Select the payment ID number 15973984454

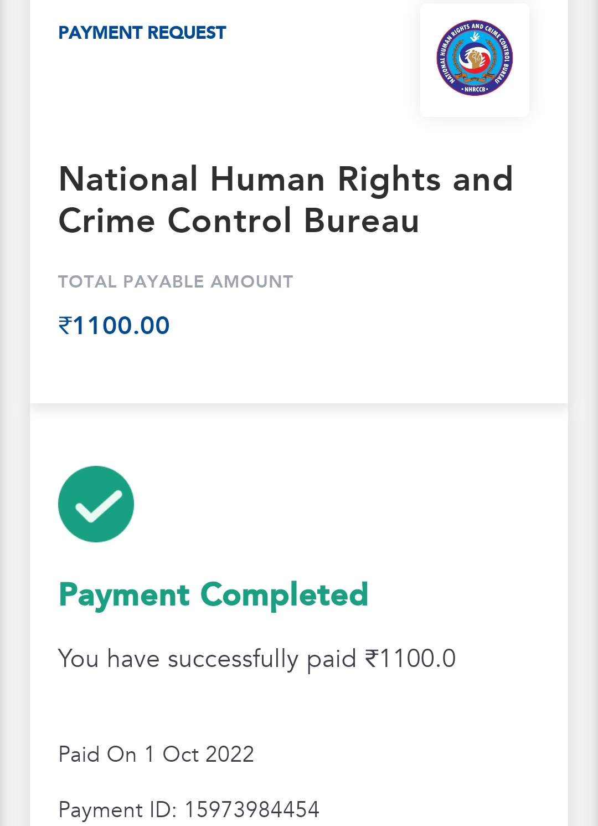click(x=252, y=809)
